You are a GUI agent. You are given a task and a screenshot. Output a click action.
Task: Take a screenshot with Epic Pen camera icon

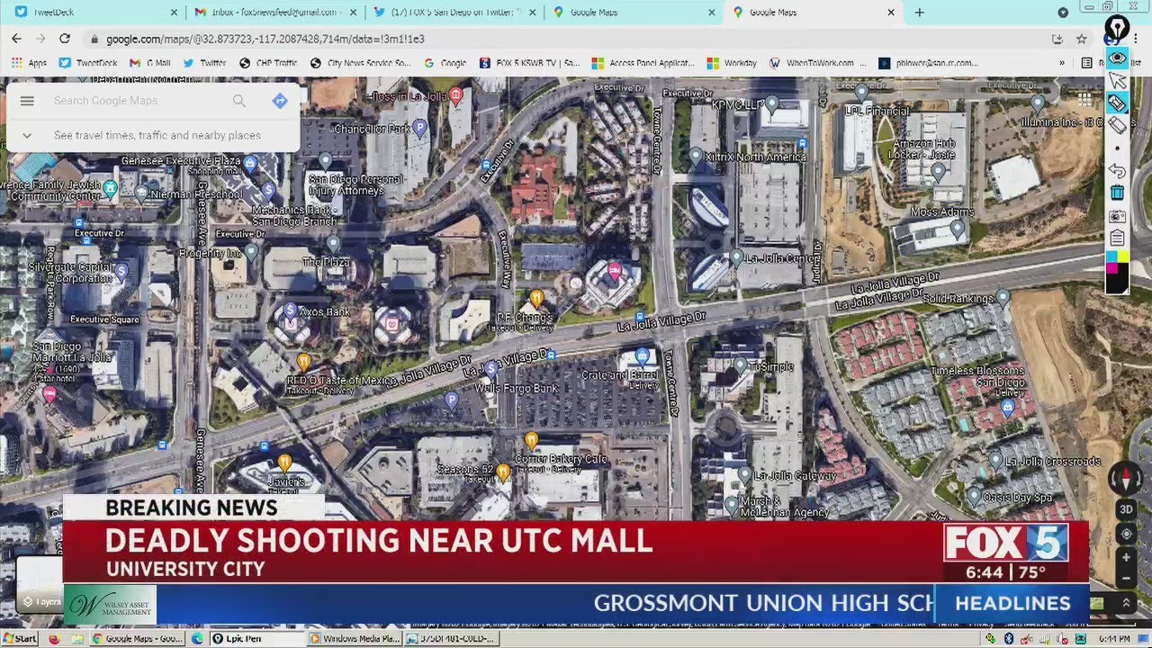point(1117,216)
